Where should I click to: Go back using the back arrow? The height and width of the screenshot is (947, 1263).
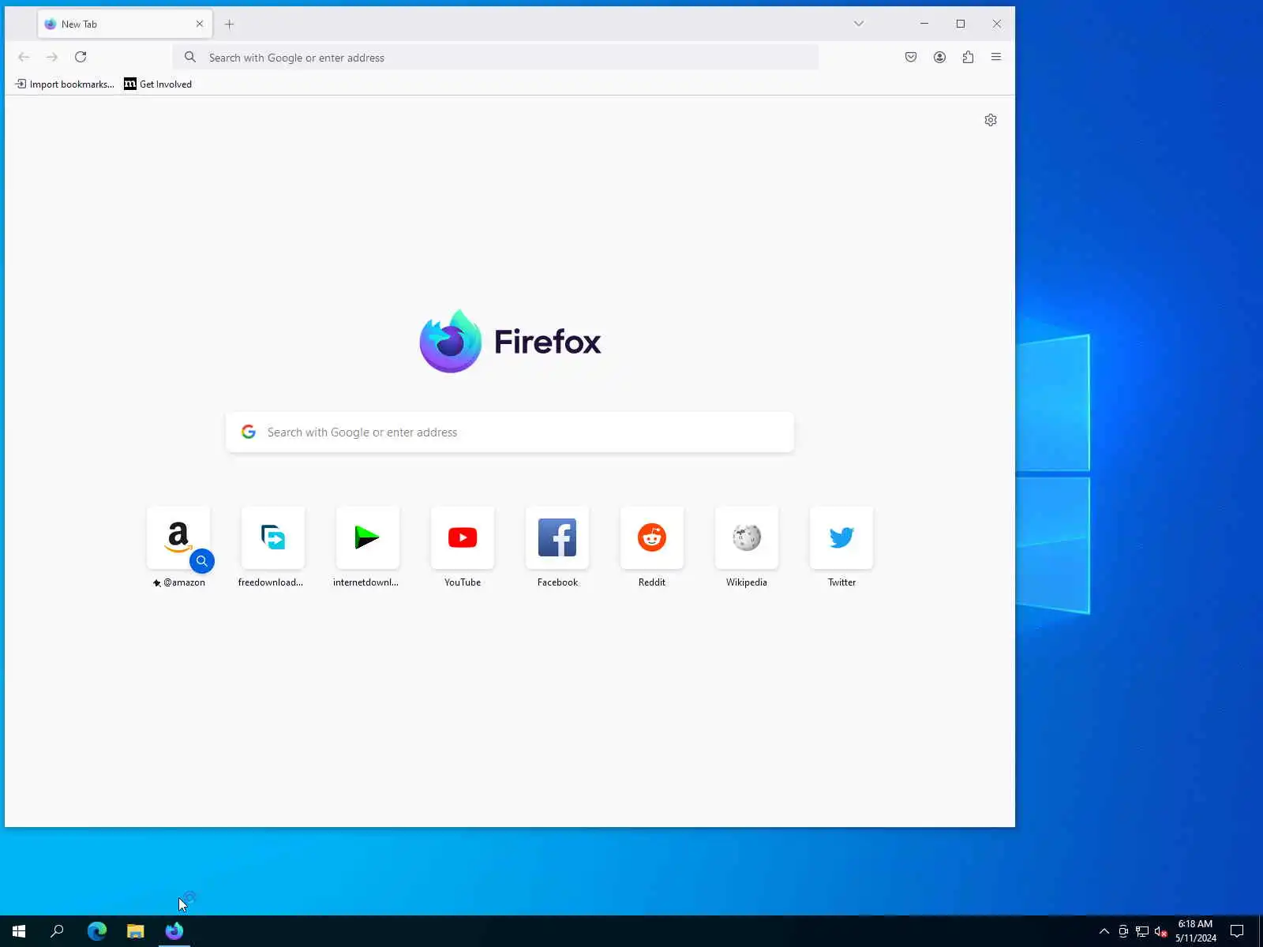click(x=24, y=57)
